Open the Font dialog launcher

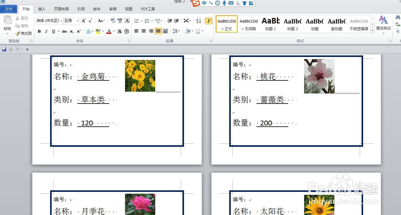pyautogui.click(x=128, y=41)
